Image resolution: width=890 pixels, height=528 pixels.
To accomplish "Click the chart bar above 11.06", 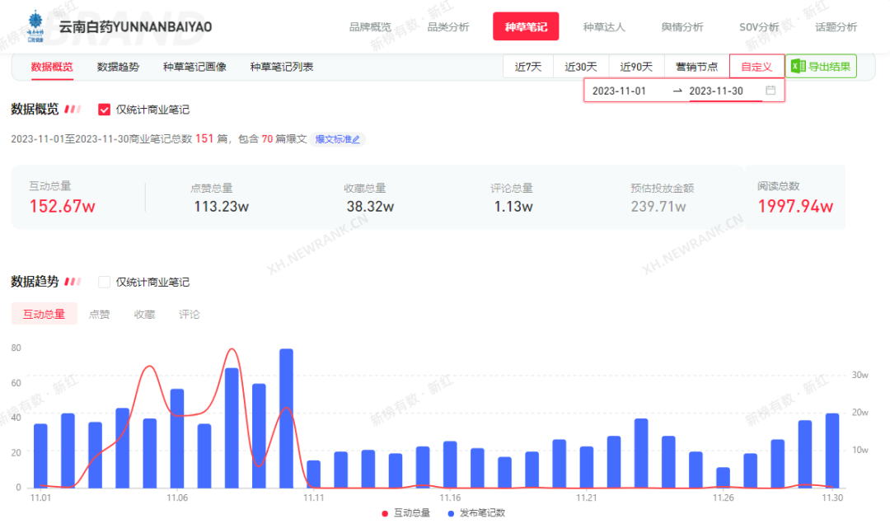I will [177, 438].
